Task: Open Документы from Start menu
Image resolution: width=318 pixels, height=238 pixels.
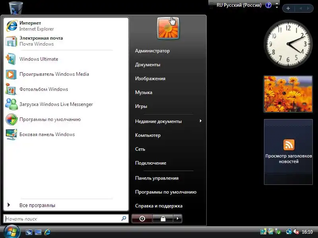Action: [x=147, y=65]
